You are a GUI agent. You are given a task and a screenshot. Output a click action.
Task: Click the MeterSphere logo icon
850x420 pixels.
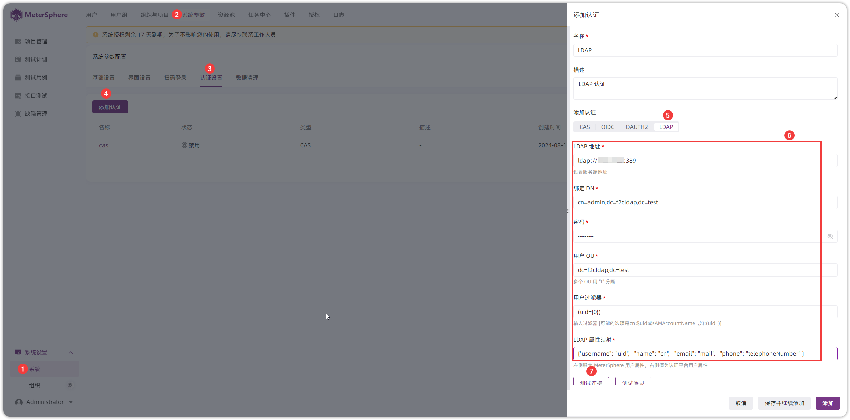[x=16, y=15]
